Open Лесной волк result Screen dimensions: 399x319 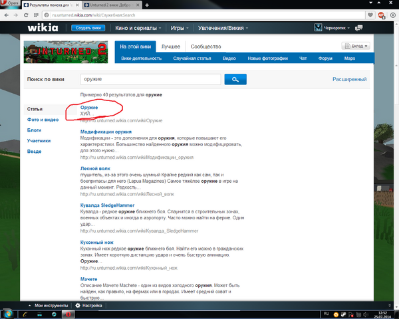[x=95, y=169]
